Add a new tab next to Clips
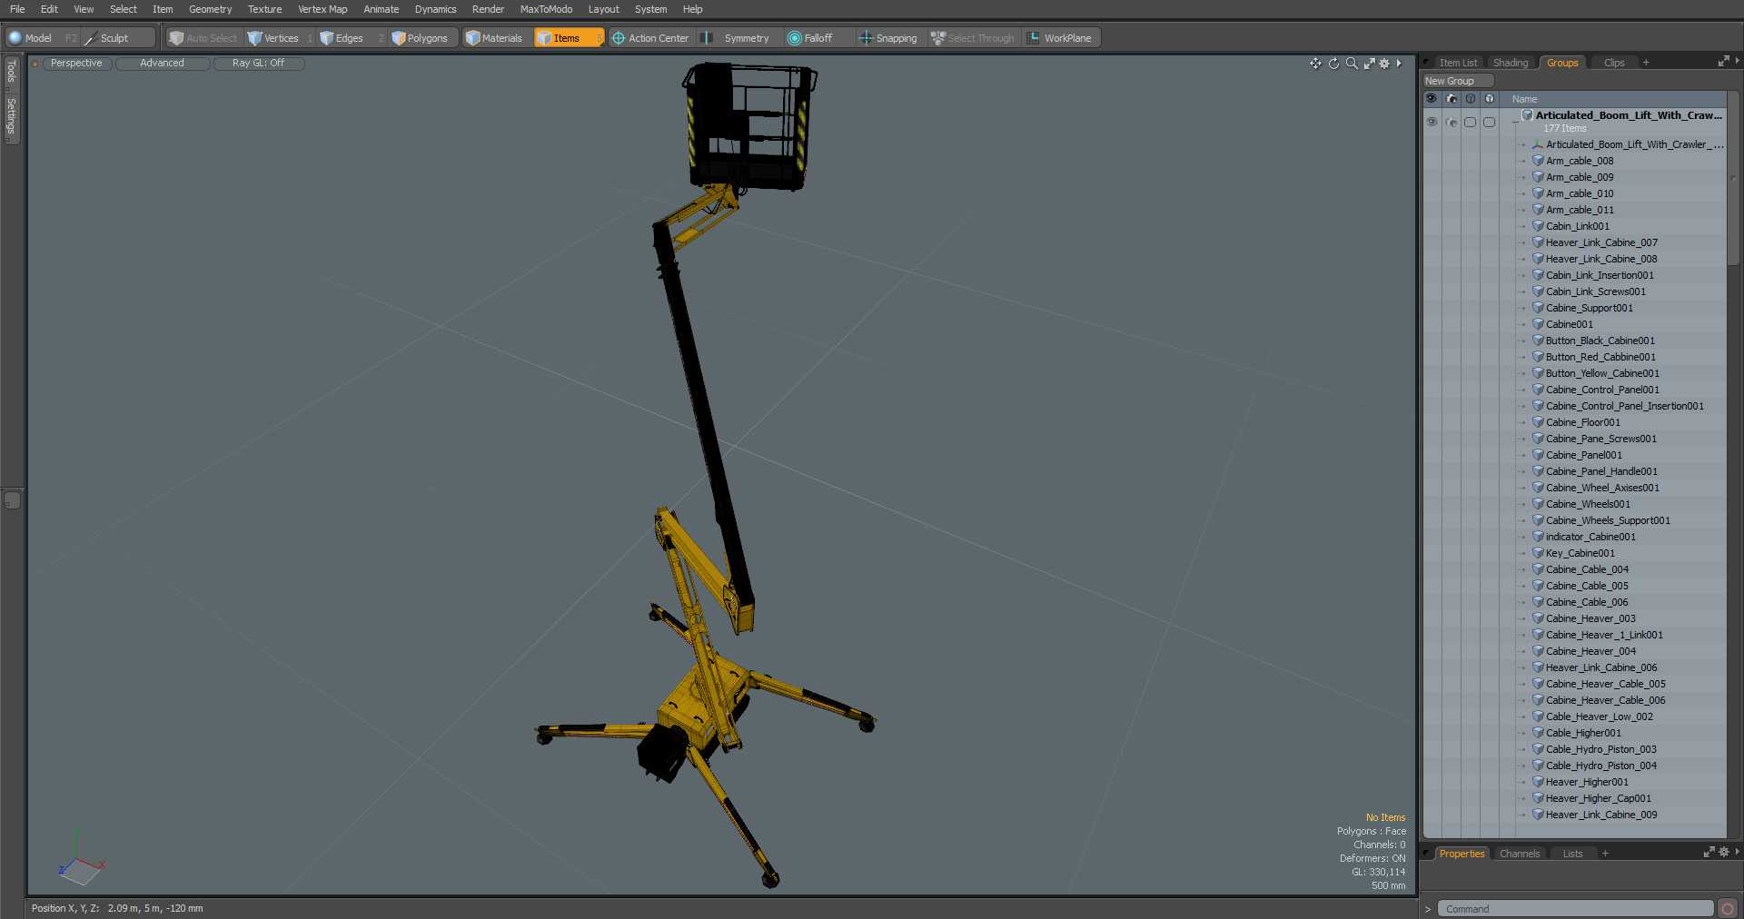Viewport: 1744px width, 919px height. [1646, 63]
